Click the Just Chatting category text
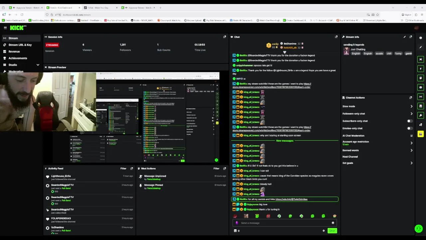 (x=358, y=49)
